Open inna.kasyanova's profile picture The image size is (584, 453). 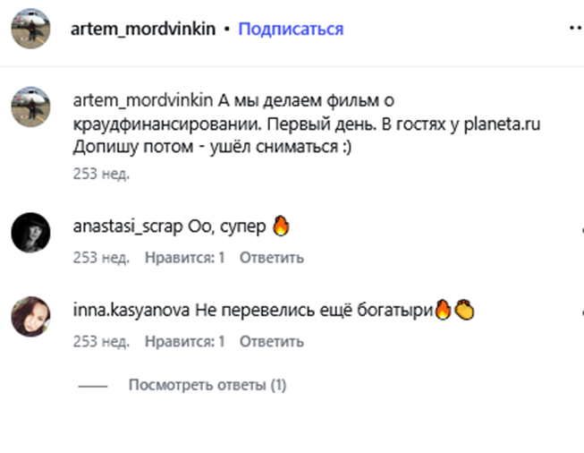30,318
